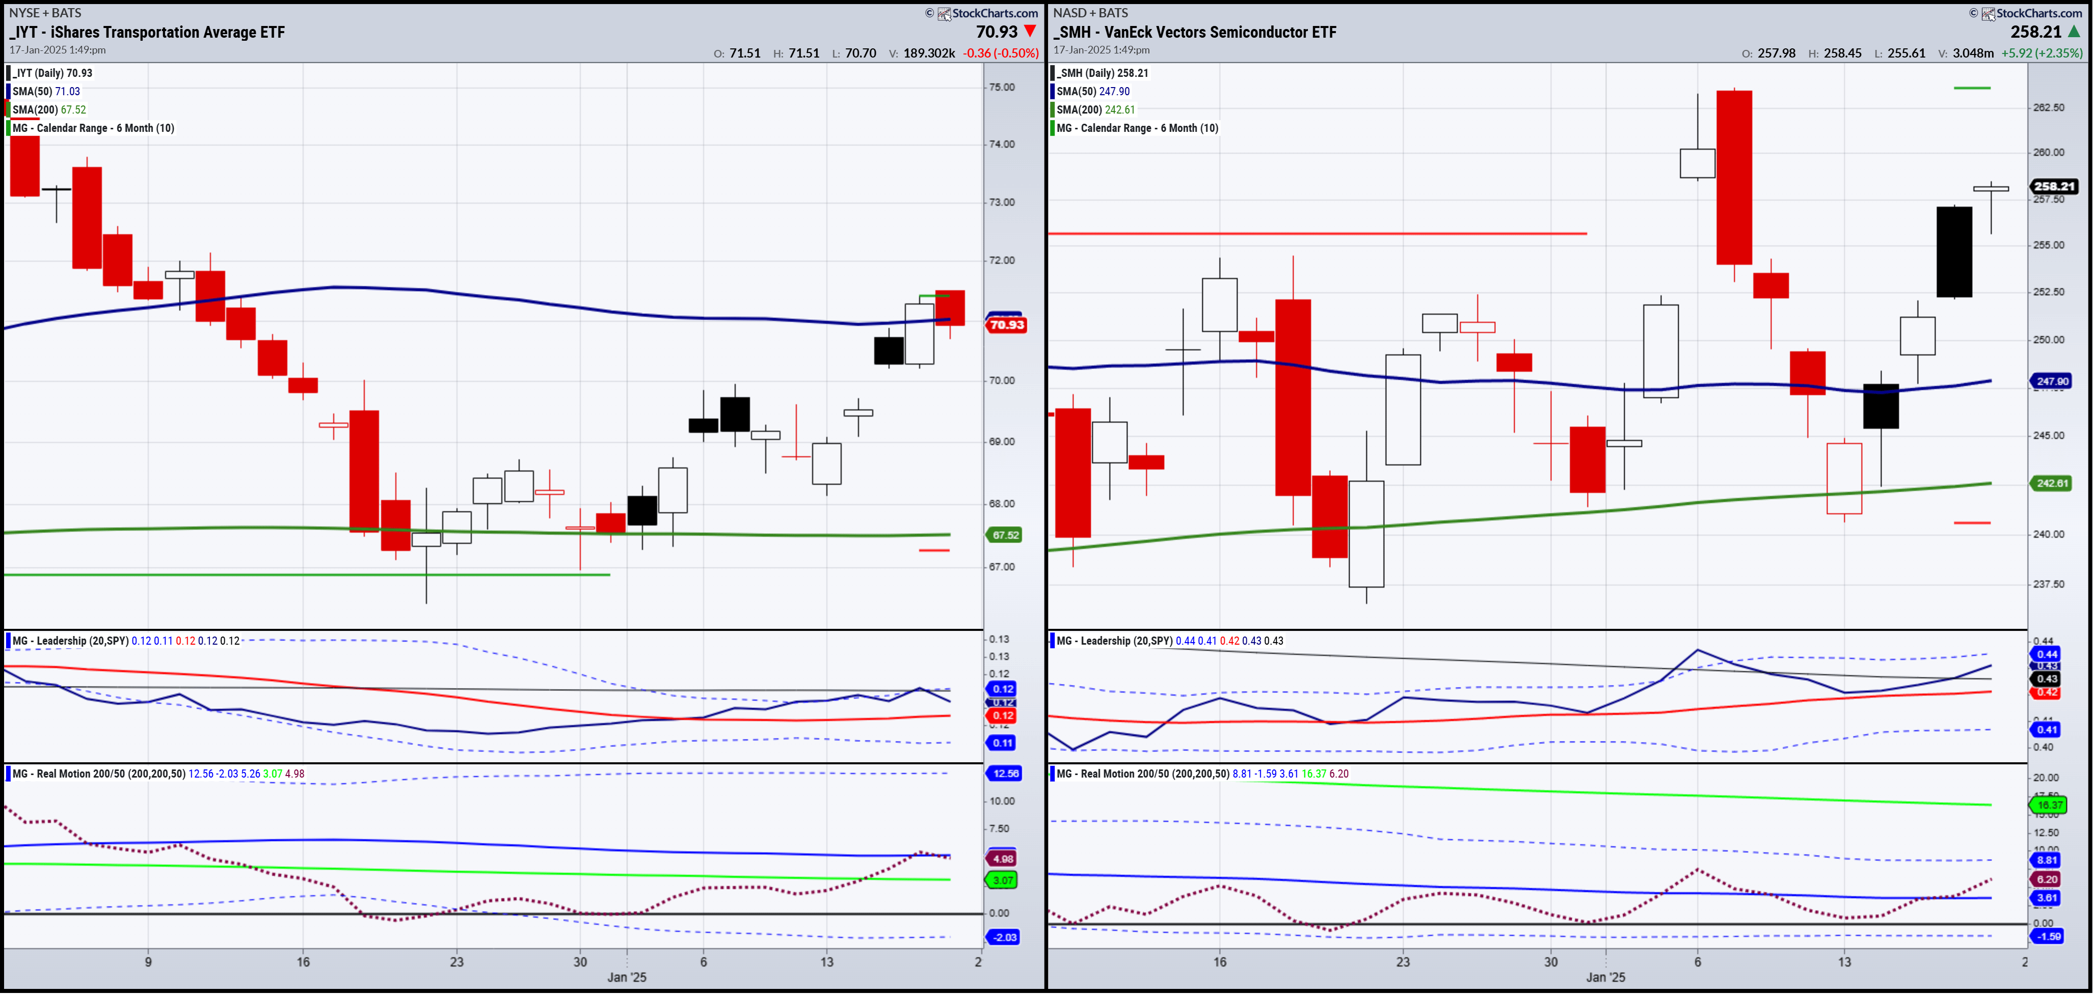Image resolution: width=2093 pixels, height=994 pixels.
Task: Click the Jan '25 date label under IYT chart
Action: (x=627, y=977)
